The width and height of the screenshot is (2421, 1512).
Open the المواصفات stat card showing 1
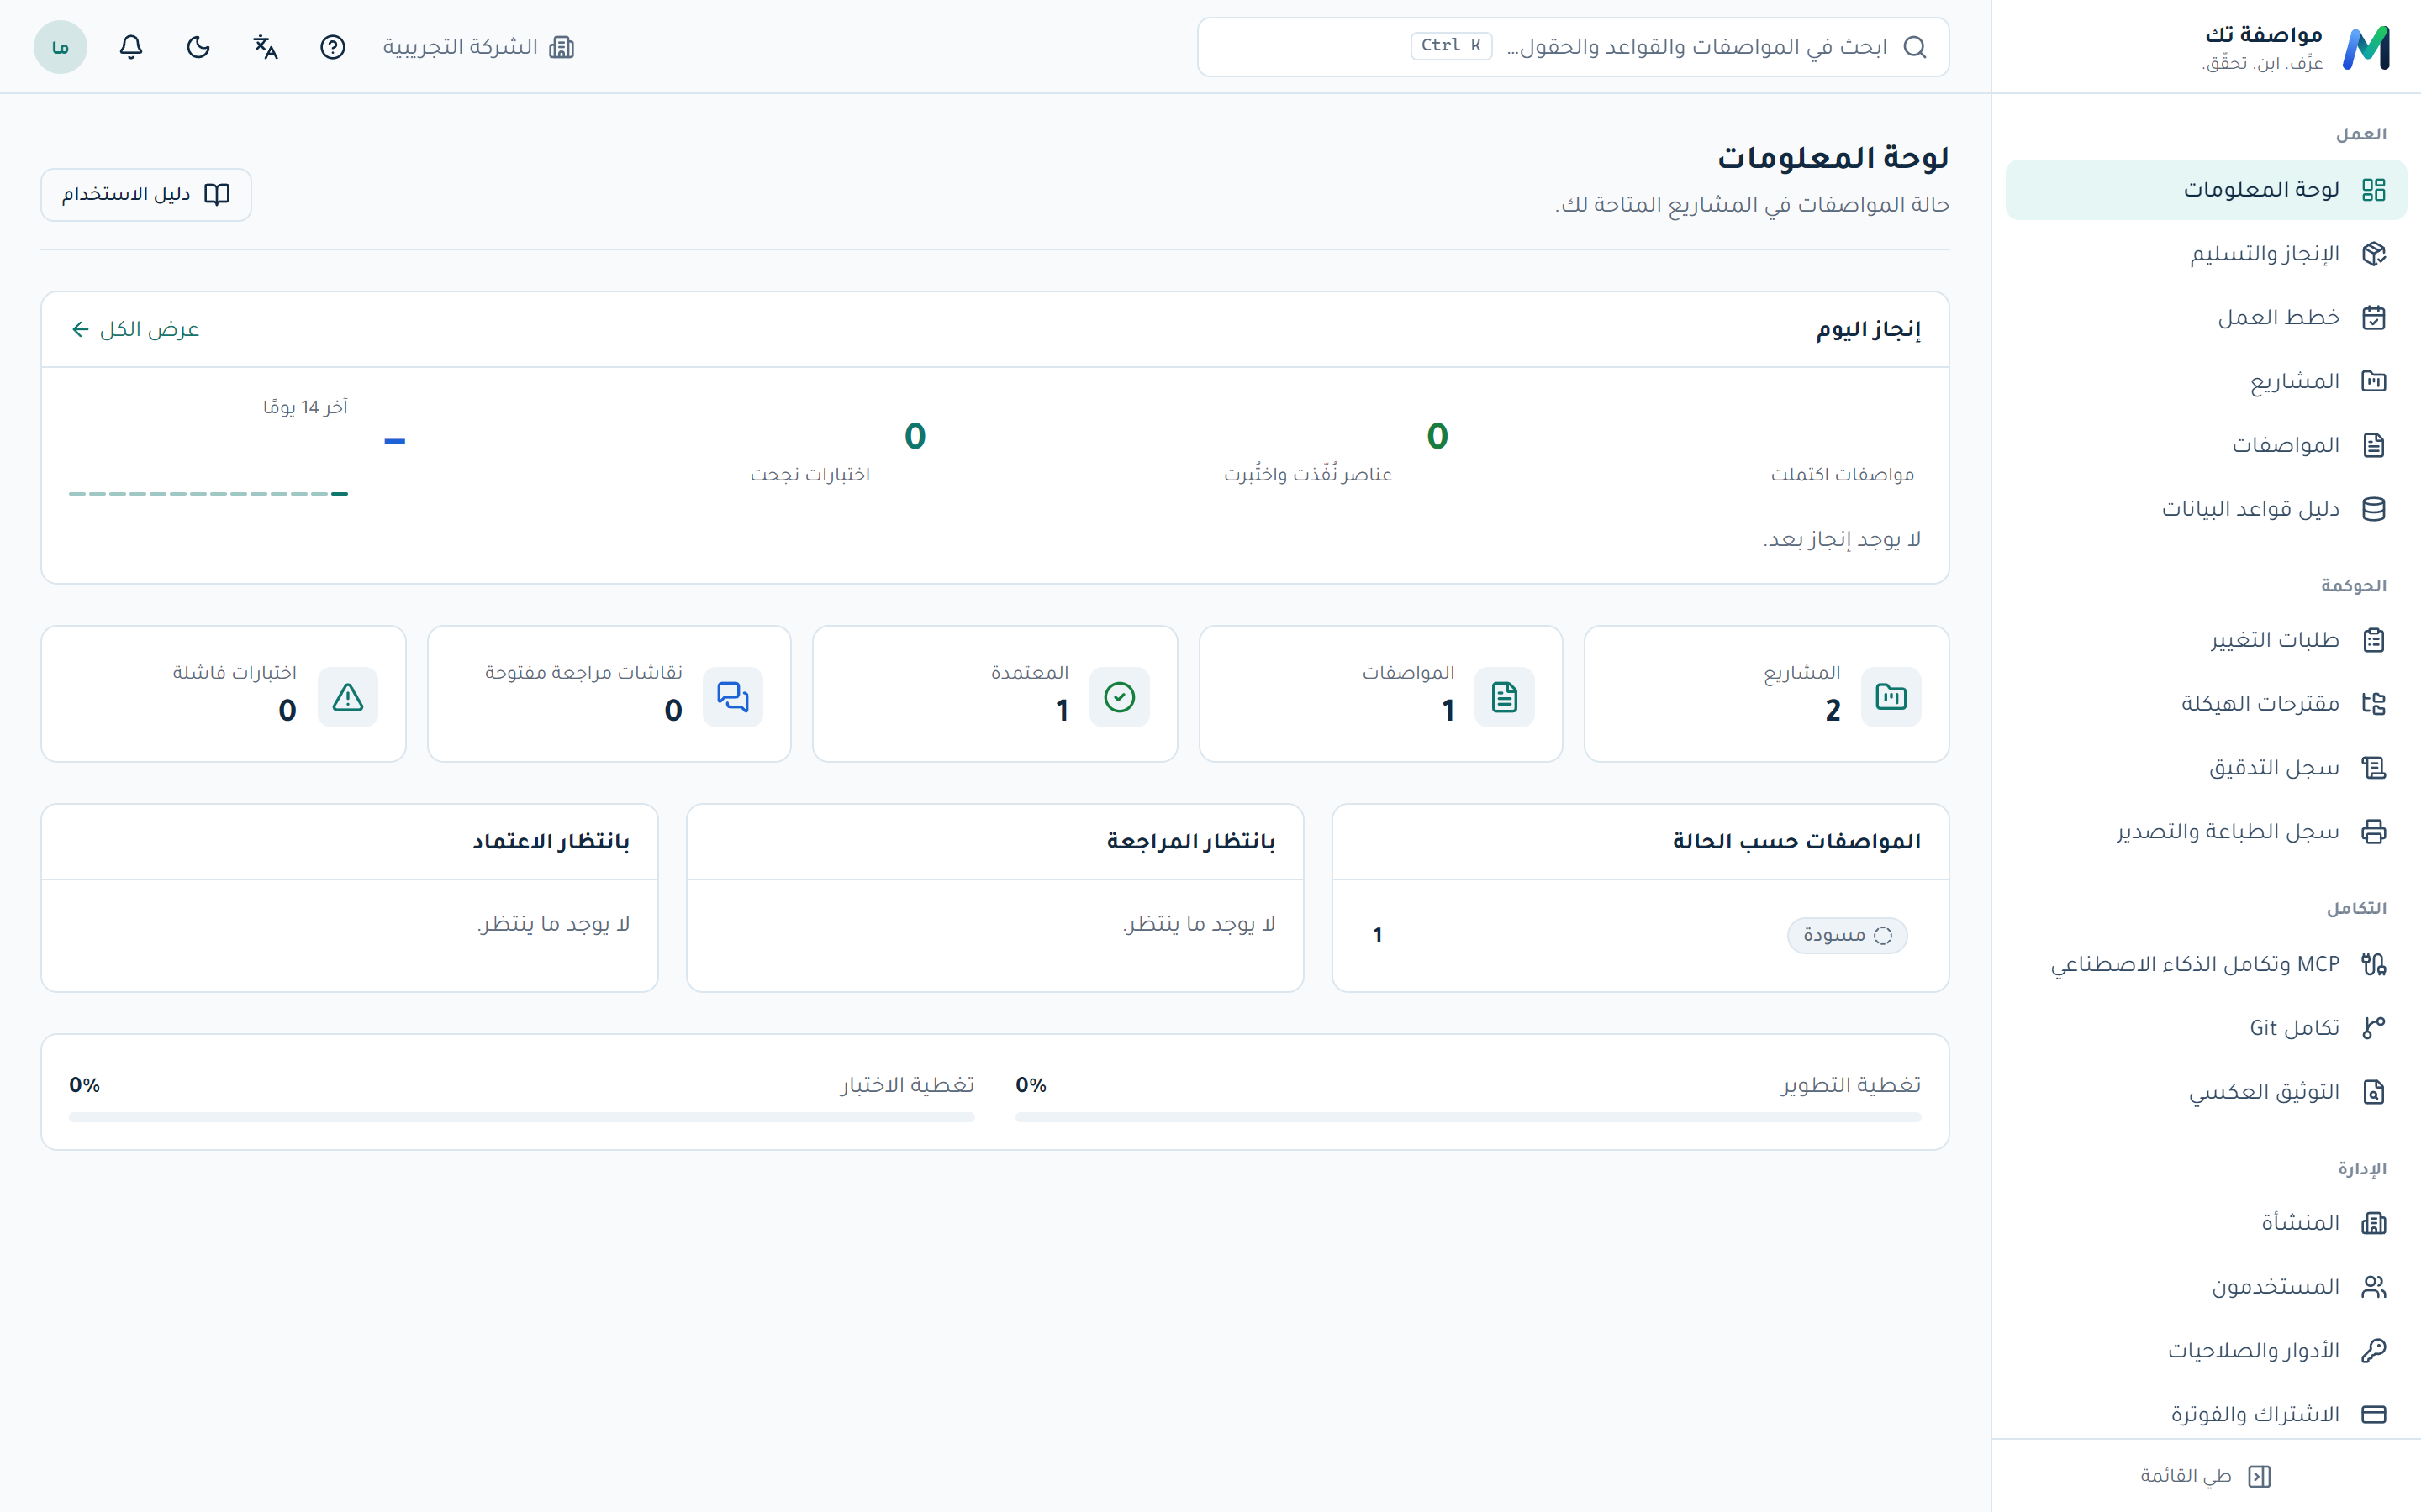point(1380,694)
